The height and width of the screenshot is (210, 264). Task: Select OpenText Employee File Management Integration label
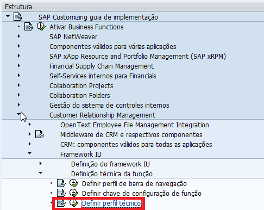pos(135,125)
